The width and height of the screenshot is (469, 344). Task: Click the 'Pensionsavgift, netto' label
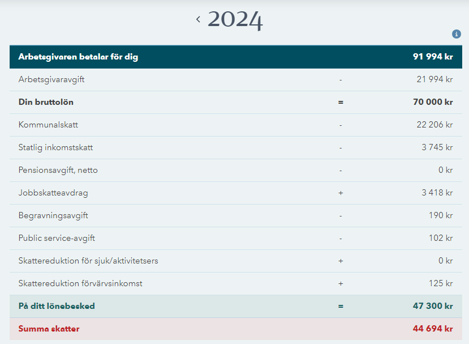point(58,170)
